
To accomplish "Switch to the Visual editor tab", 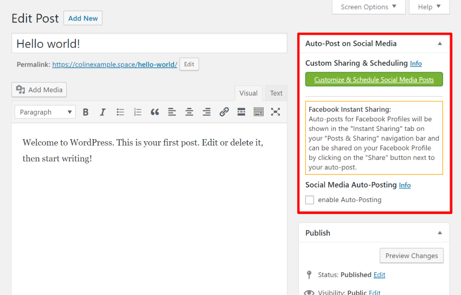I will click(248, 93).
